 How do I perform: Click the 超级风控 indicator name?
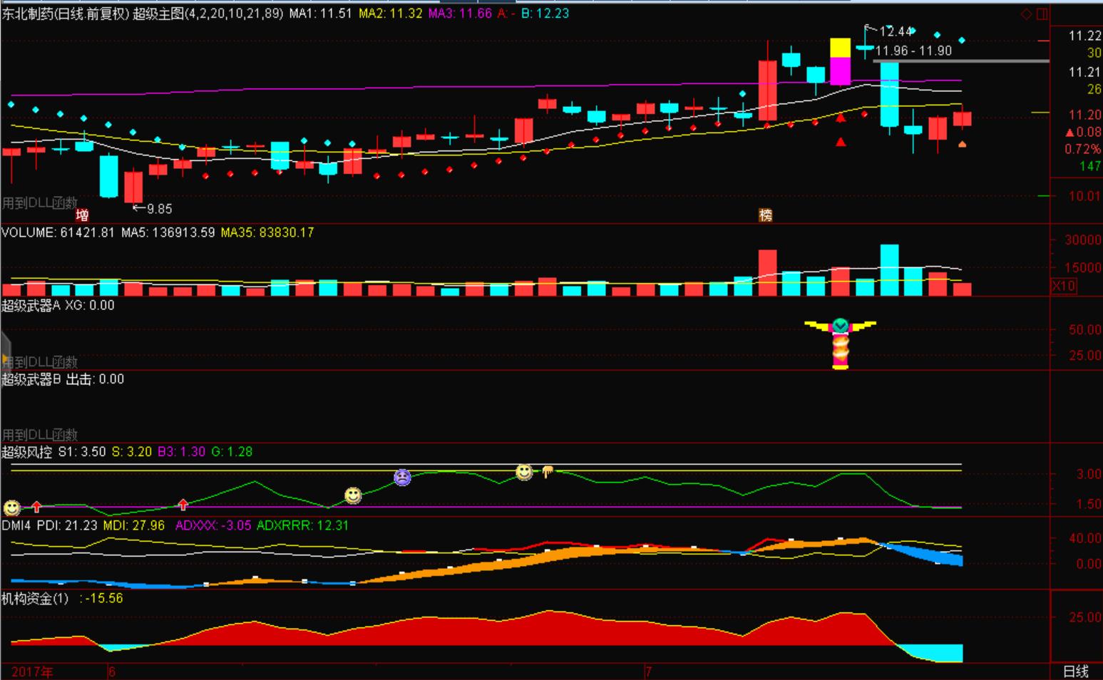point(27,452)
